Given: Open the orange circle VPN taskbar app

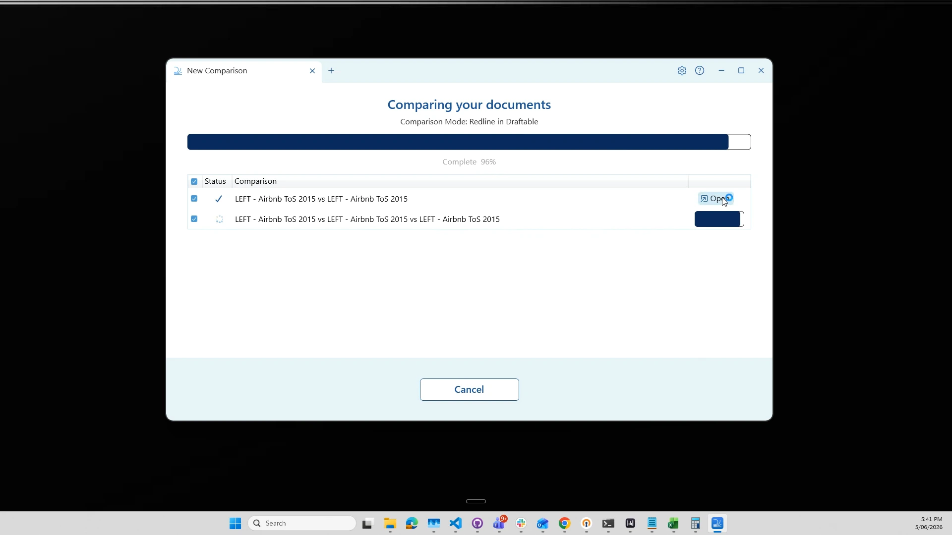Looking at the screenshot, I should (587, 524).
